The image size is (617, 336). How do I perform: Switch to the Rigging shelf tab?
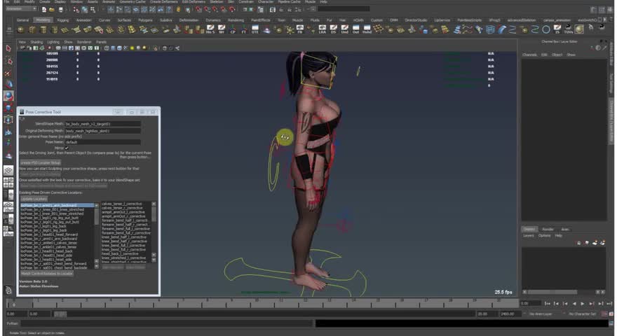(x=62, y=20)
